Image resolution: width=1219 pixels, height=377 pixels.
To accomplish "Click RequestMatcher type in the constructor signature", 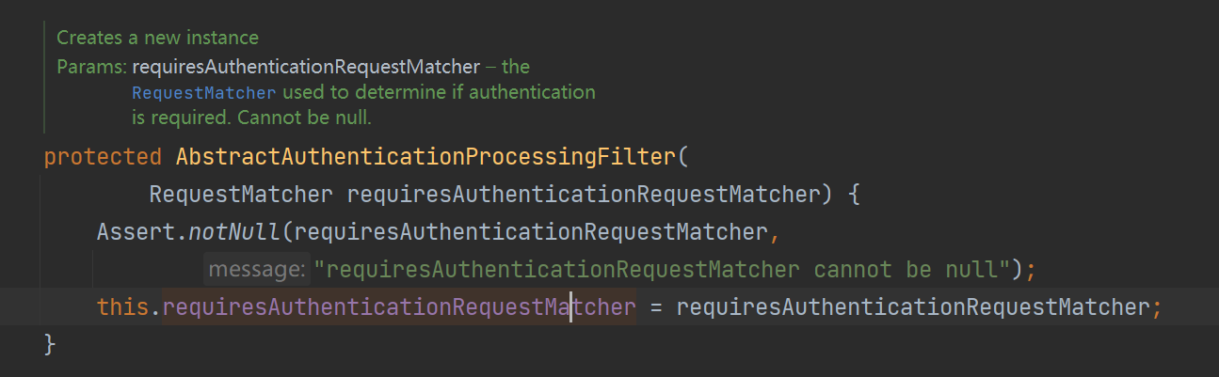I will click(x=241, y=196).
